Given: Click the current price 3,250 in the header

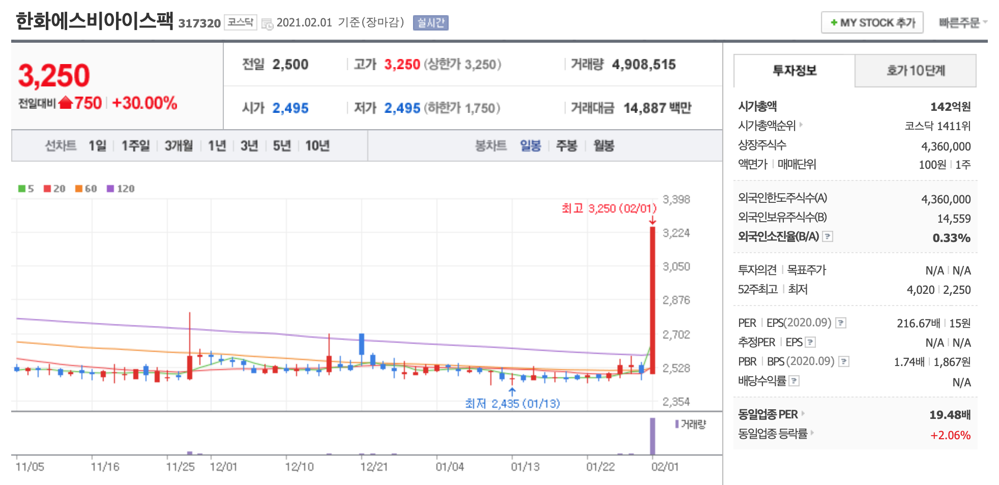Looking at the screenshot, I should point(54,76).
